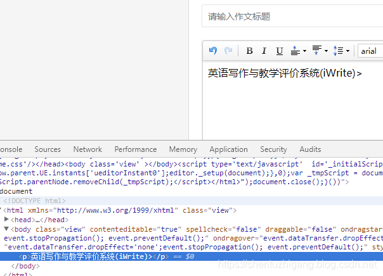The height and width of the screenshot is (276, 383).
Task: Open the Application tab
Action: [x=229, y=149]
